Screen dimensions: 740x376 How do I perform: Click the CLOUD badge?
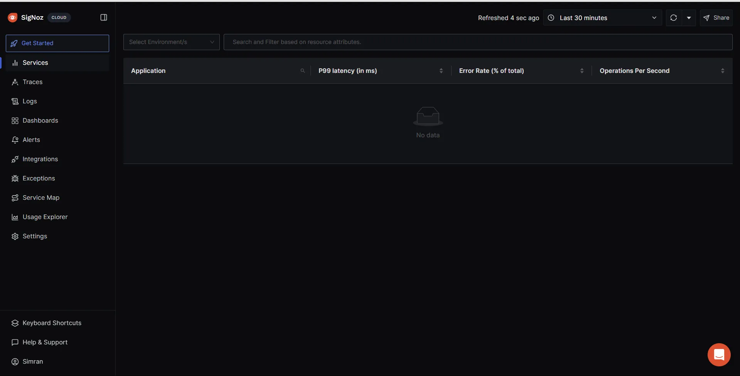tap(59, 17)
